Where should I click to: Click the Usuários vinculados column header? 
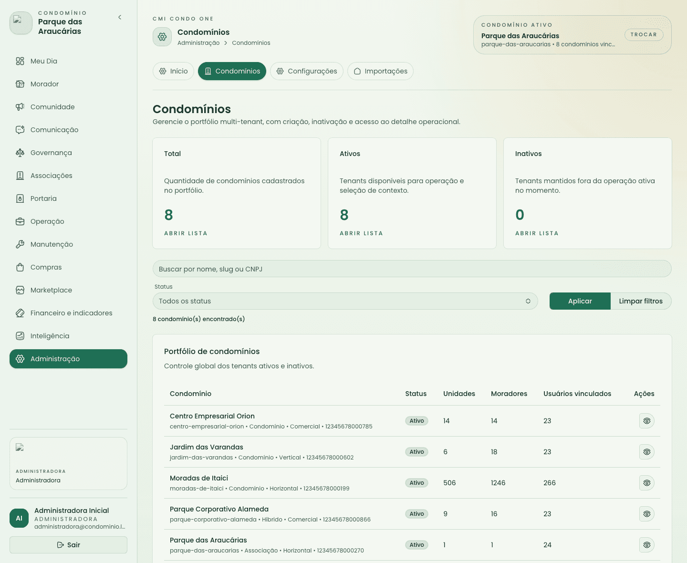[x=577, y=394]
